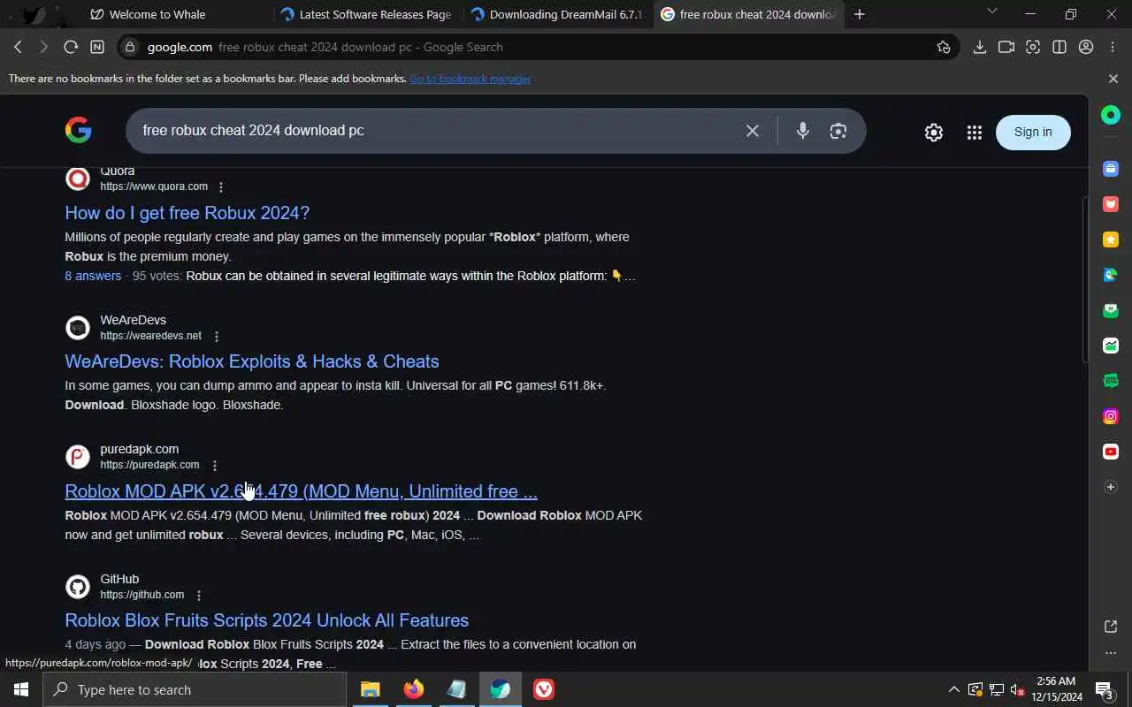
Task: Click the Windows taskbar search box
Action: 195,689
